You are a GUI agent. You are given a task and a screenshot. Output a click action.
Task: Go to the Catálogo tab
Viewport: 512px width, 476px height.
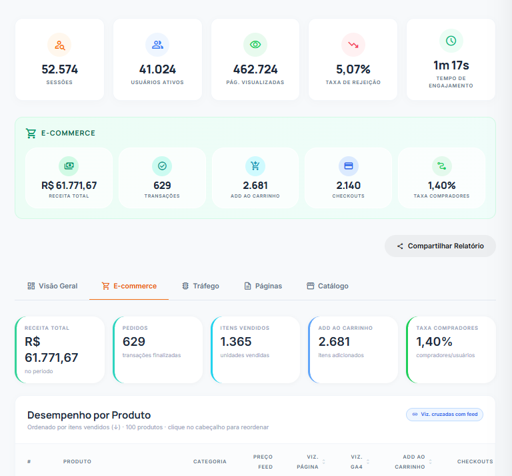pos(327,286)
